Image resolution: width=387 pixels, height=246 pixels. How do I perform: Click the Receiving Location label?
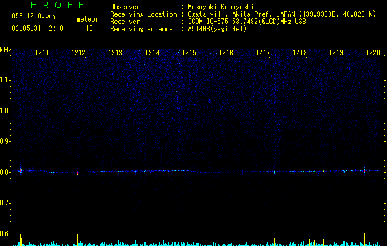tap(143, 14)
